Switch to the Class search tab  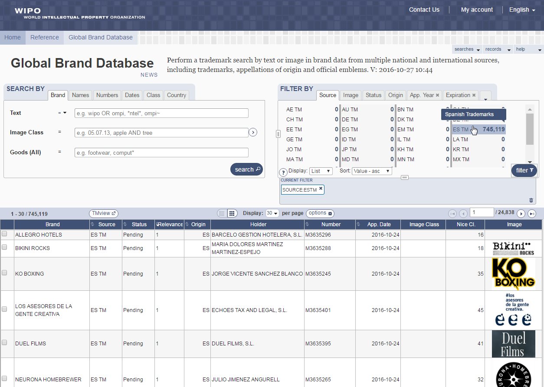pyautogui.click(x=153, y=95)
